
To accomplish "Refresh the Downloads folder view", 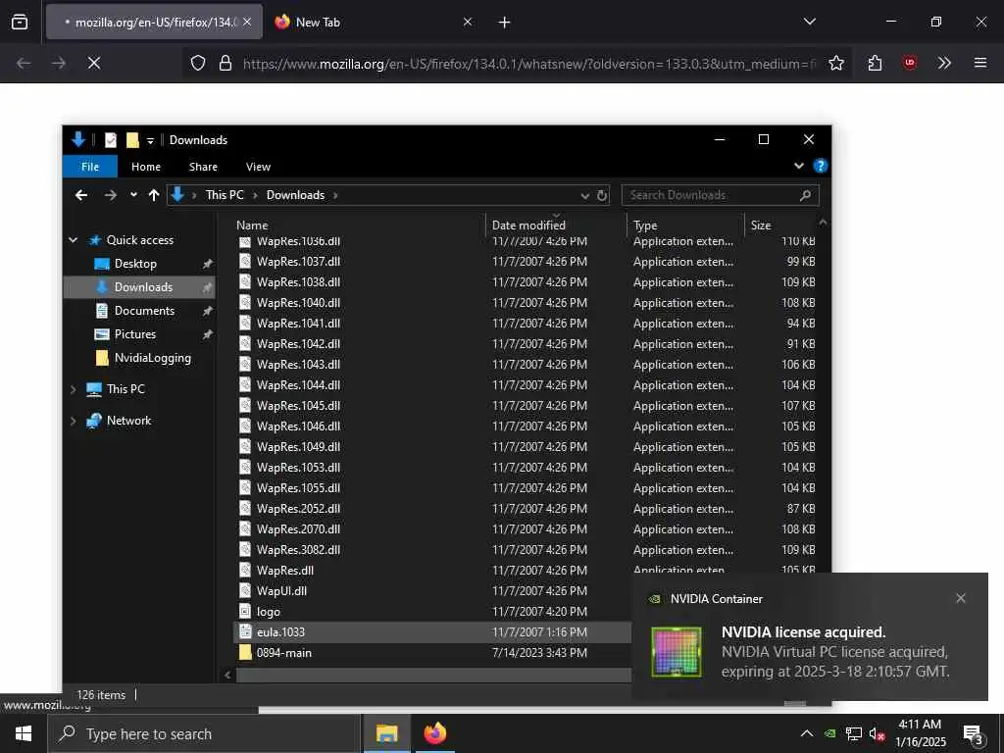I will point(602,195).
